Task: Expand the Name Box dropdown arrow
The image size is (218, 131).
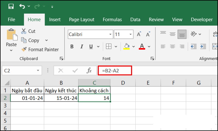Action: click(x=38, y=71)
